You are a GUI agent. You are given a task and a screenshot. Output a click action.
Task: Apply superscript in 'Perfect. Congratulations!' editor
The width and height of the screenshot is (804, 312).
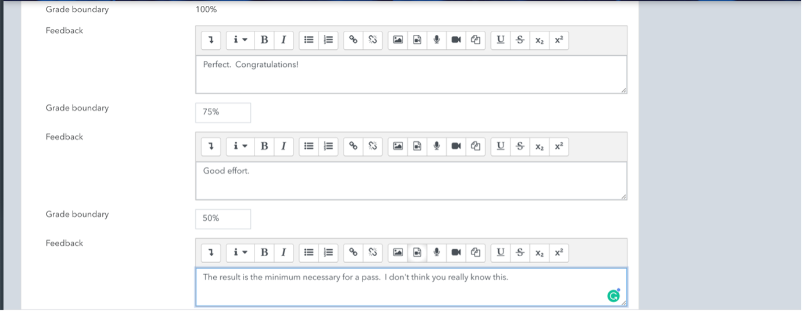pyautogui.click(x=559, y=40)
